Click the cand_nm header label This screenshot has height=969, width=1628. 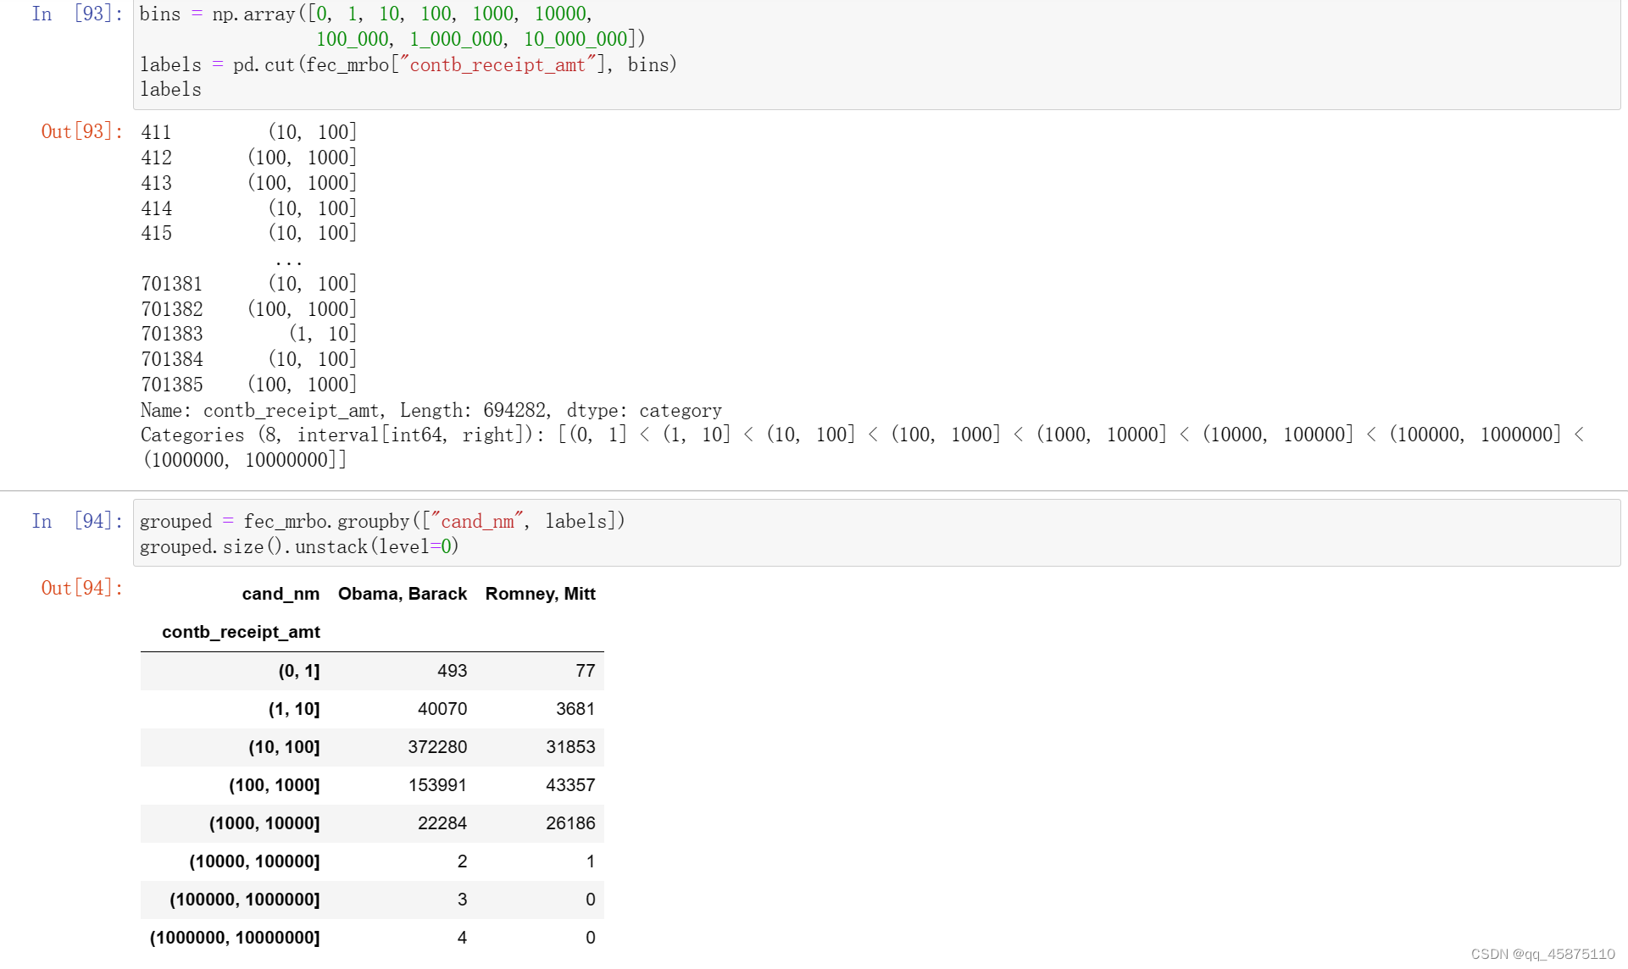point(281,594)
